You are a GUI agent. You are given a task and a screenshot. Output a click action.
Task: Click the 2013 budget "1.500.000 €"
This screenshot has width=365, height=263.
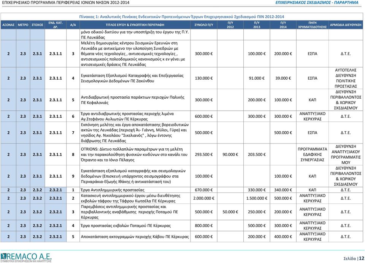[257, 198]
